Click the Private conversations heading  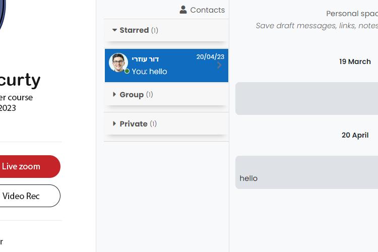134,123
